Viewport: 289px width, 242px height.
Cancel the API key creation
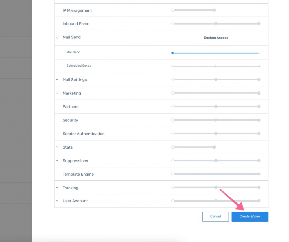click(x=215, y=217)
